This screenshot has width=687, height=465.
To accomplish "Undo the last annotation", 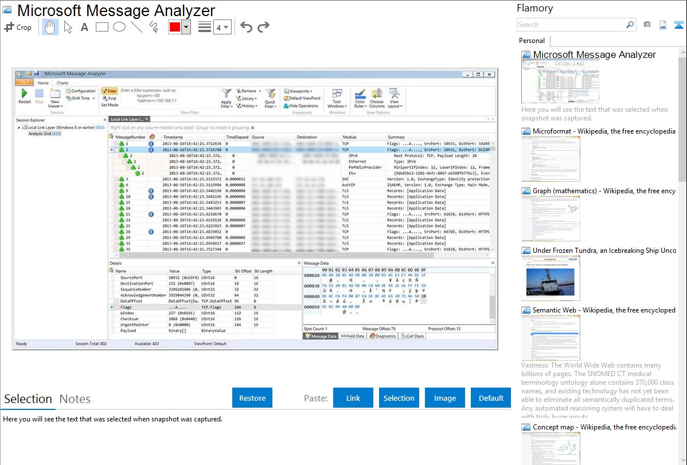I will coord(246,27).
